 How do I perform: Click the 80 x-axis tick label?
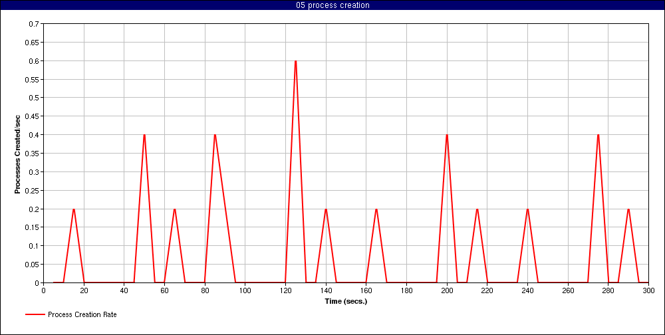(x=205, y=290)
